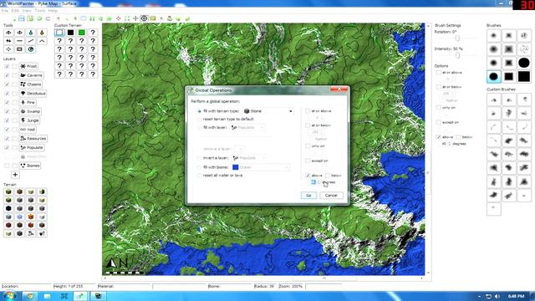Select the black Custom Terrain slot

click(x=70, y=33)
